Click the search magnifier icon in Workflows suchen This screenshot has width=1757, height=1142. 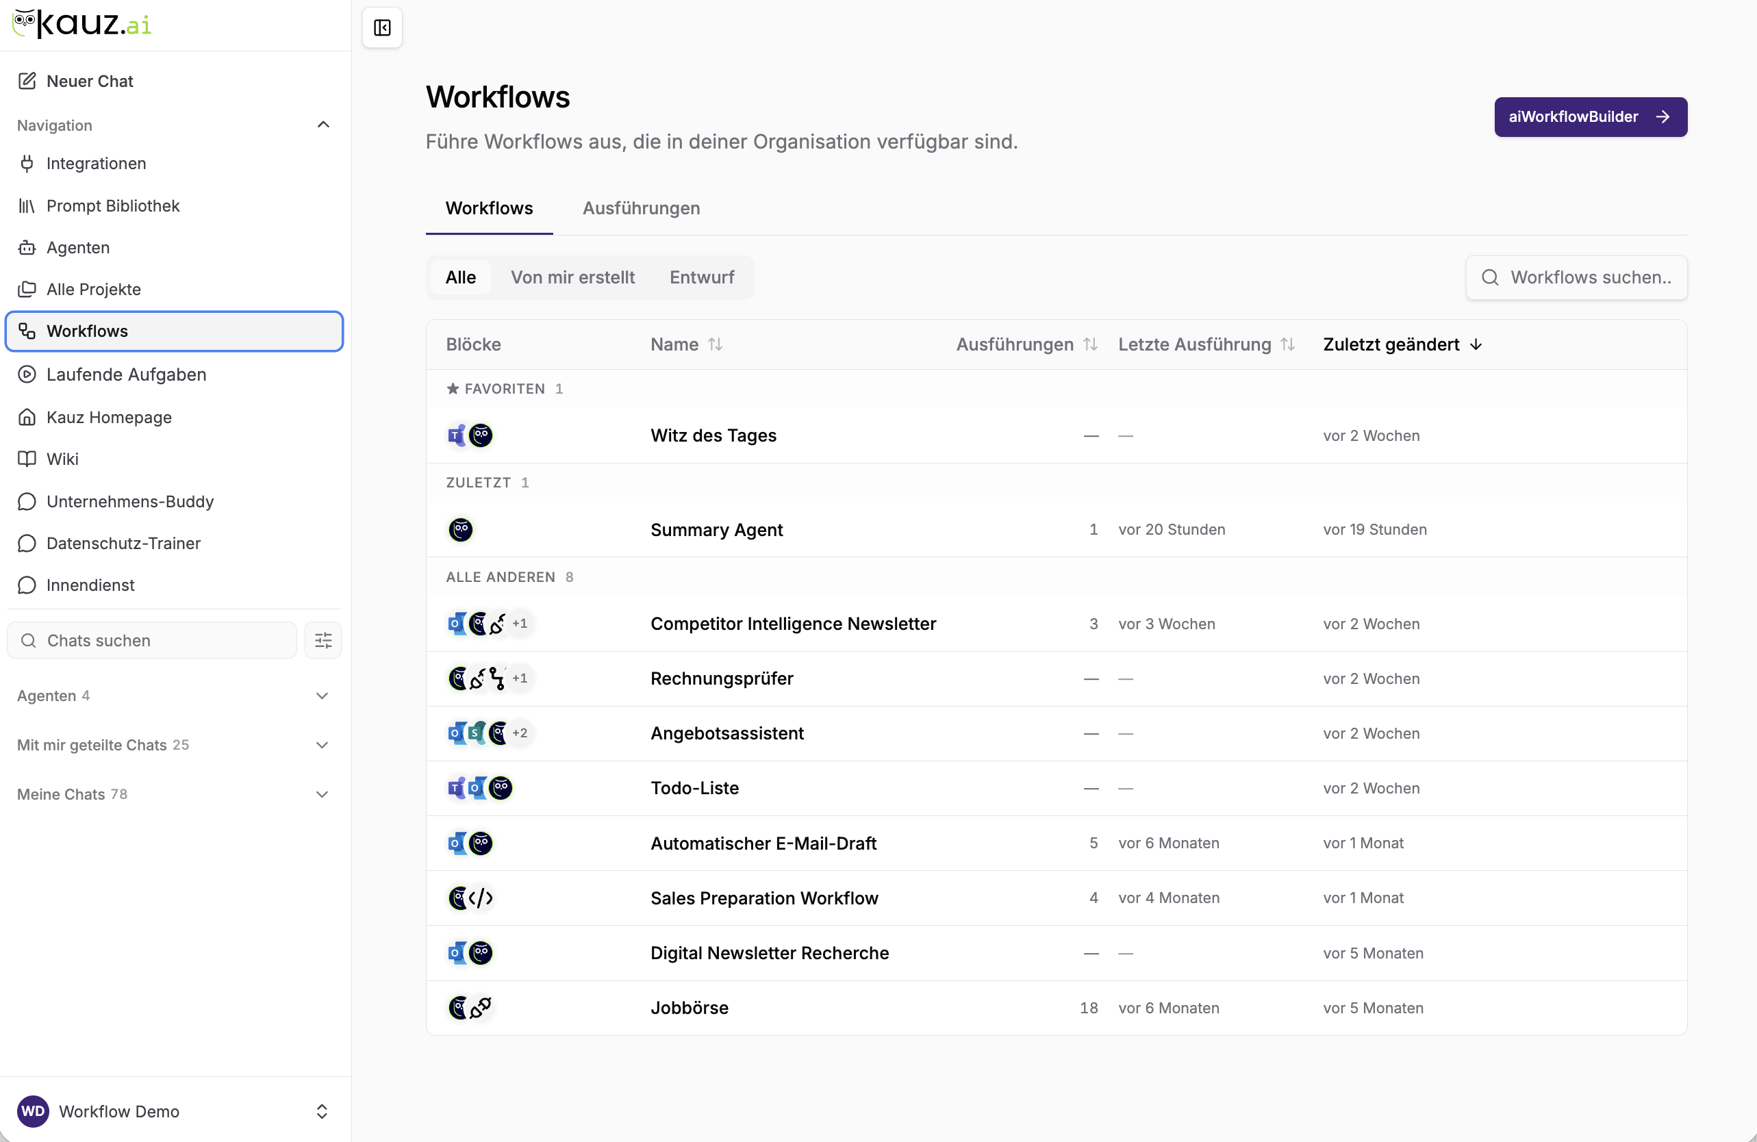[x=1491, y=277]
